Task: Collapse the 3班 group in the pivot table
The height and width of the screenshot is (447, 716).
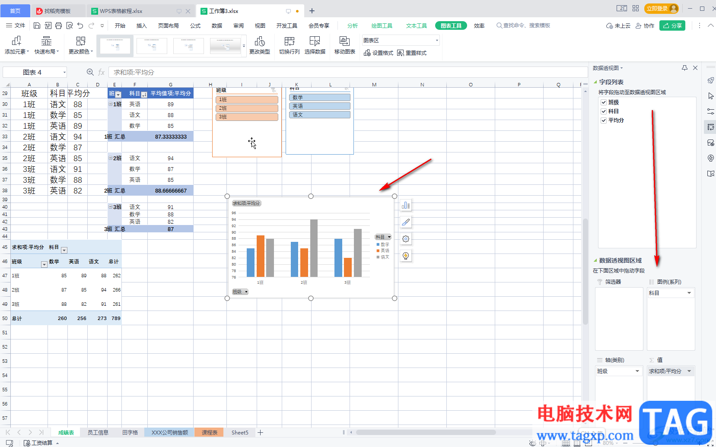Action: 111,207
